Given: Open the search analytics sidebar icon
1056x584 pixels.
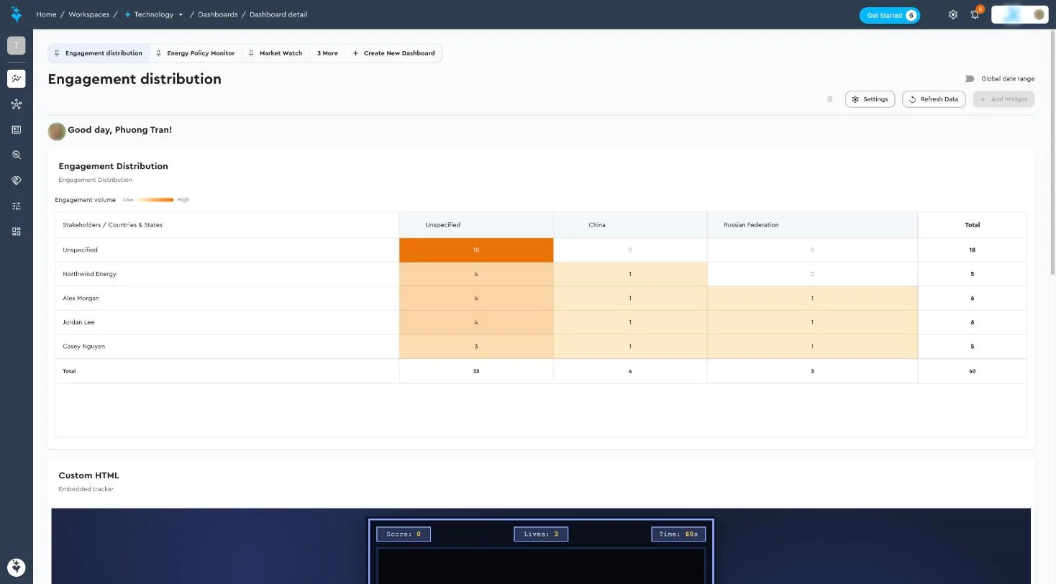Looking at the screenshot, I should 16,155.
